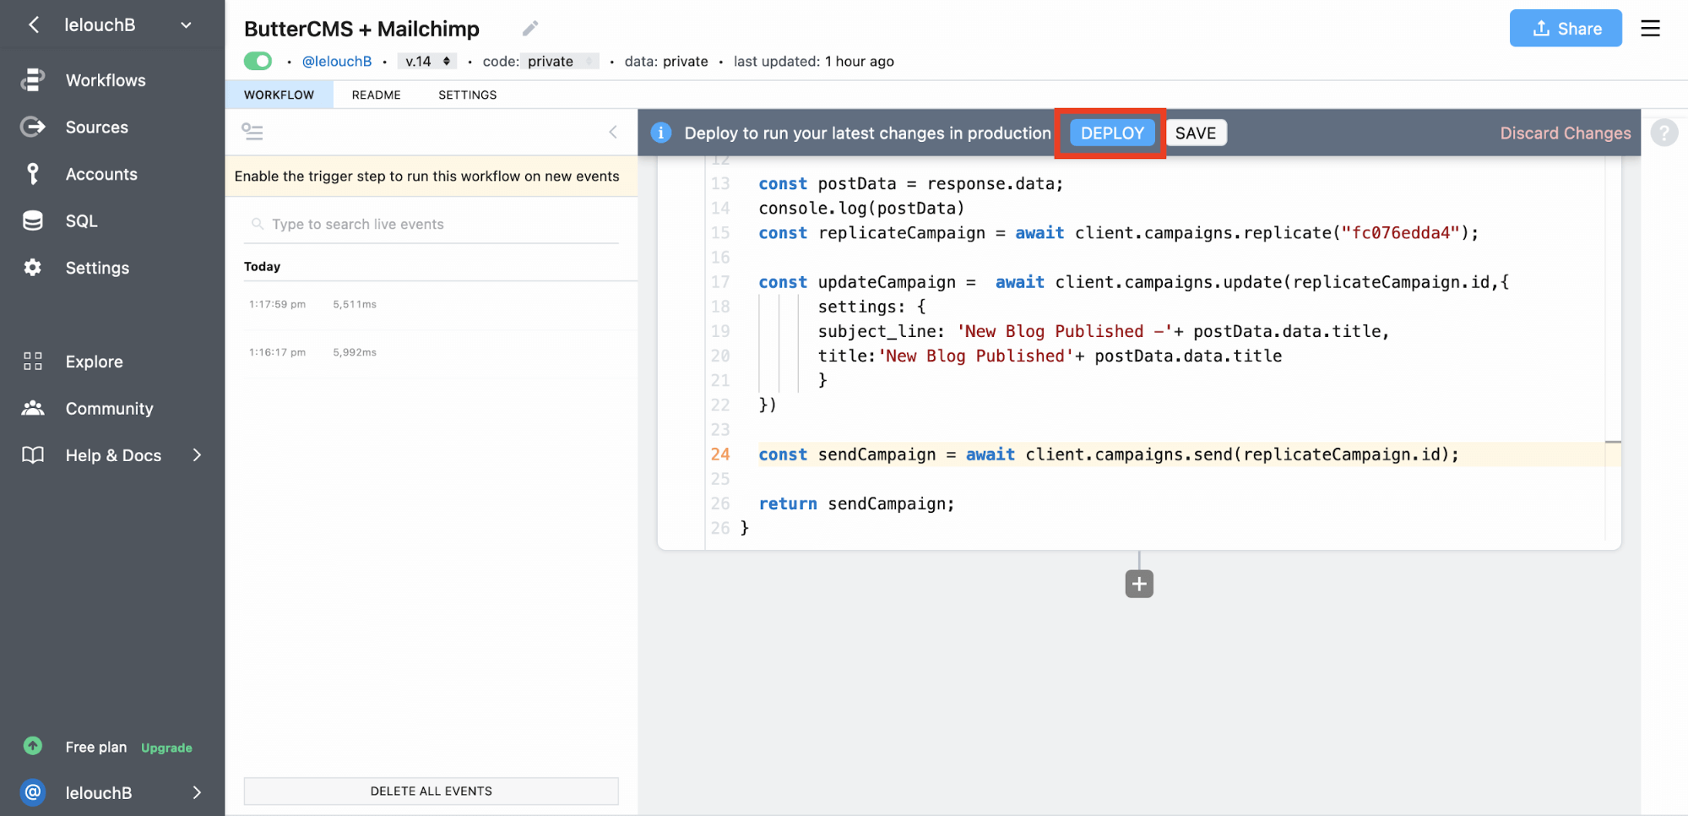Open Accounts page
The image size is (1688, 816).
click(x=101, y=174)
